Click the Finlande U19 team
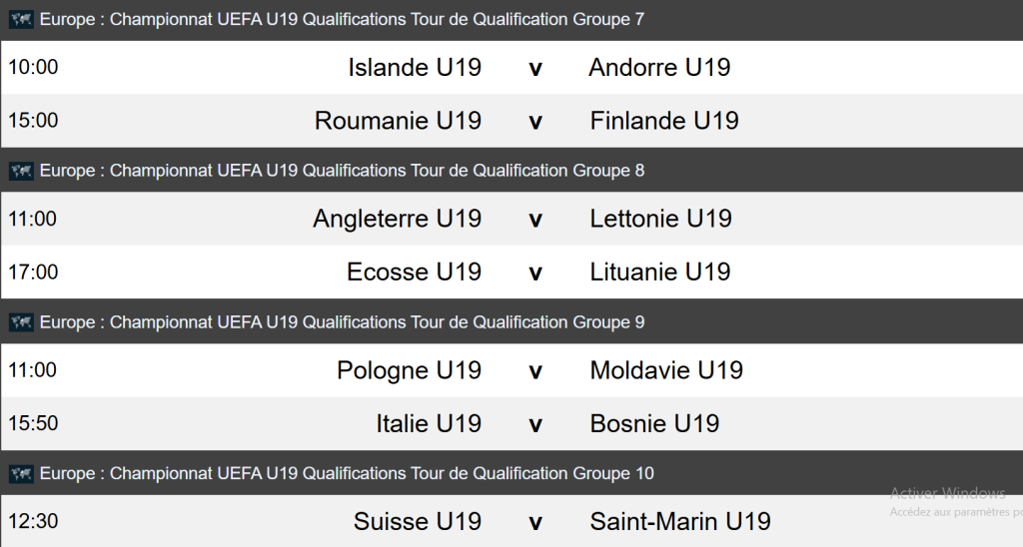 click(664, 121)
